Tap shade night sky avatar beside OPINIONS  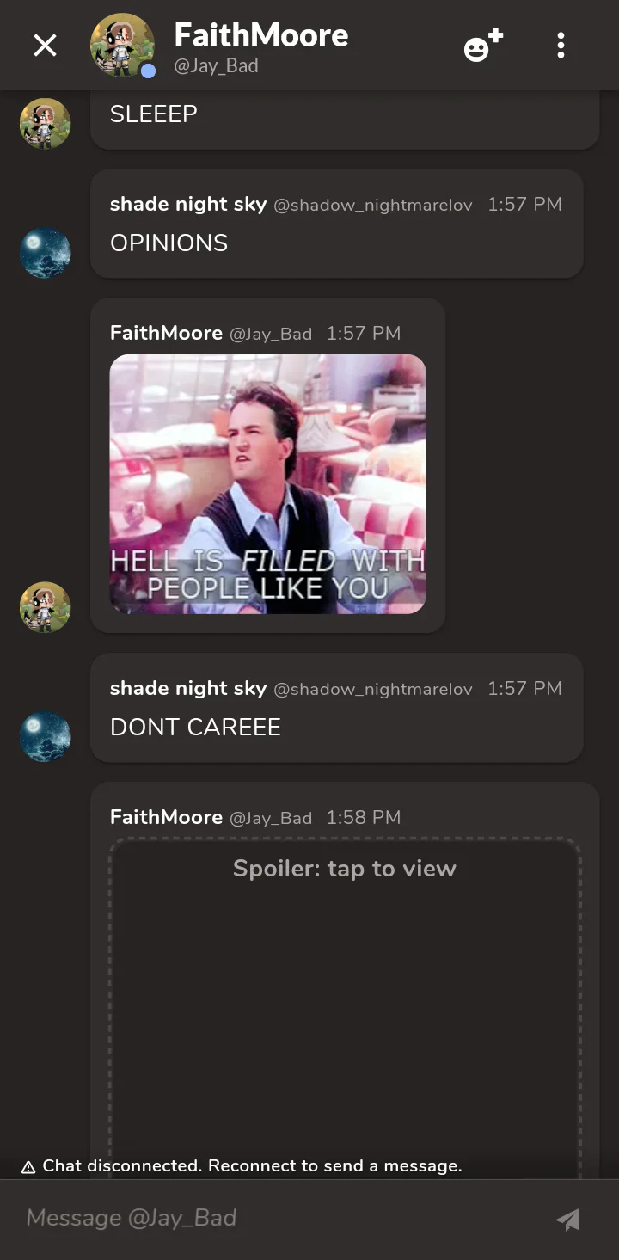pyautogui.click(x=45, y=253)
